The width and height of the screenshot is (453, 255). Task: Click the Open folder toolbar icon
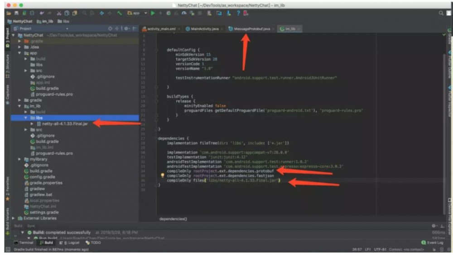point(9,13)
